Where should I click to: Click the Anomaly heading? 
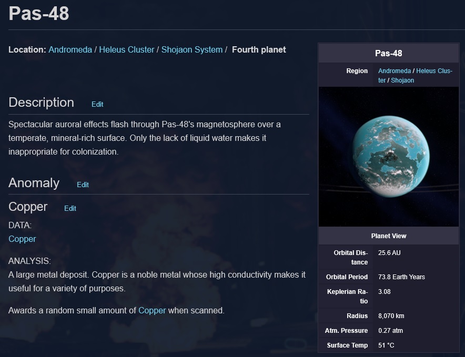(x=34, y=182)
